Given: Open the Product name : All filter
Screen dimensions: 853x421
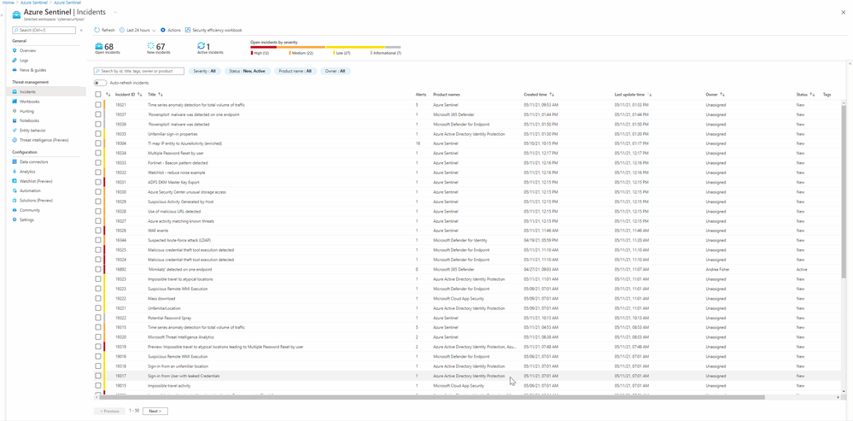Looking at the screenshot, I should click(295, 71).
